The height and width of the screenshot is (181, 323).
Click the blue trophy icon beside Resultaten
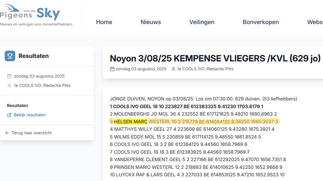click(x=10, y=56)
